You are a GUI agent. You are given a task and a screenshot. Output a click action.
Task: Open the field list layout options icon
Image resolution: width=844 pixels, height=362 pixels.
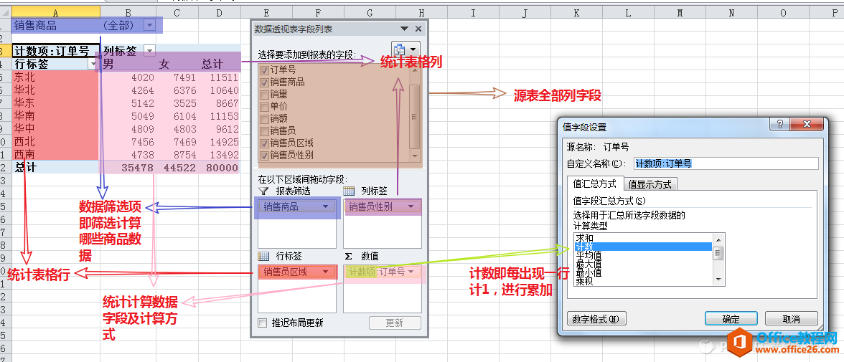click(x=405, y=49)
